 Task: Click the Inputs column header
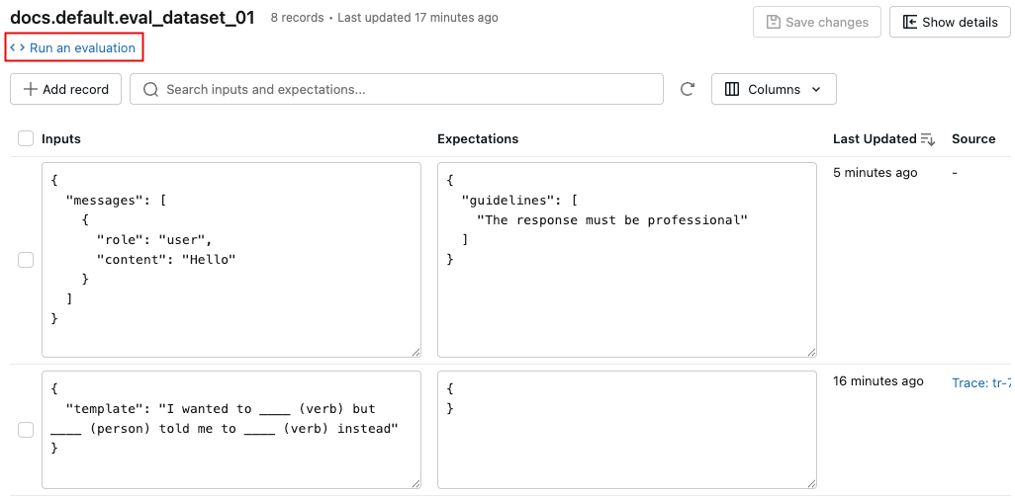coord(61,139)
